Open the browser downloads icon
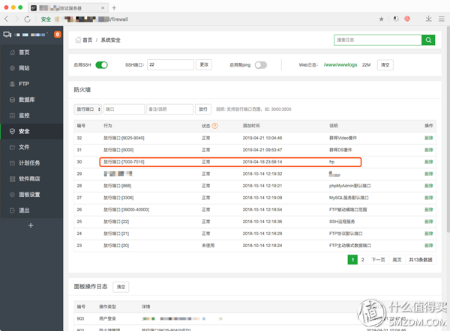 pos(428,19)
